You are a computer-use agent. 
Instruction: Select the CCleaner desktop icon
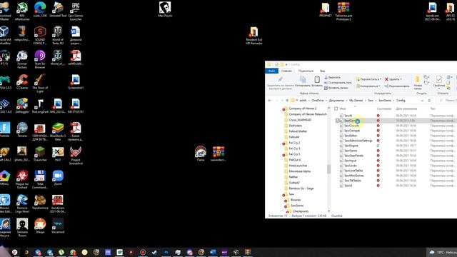tap(22, 81)
